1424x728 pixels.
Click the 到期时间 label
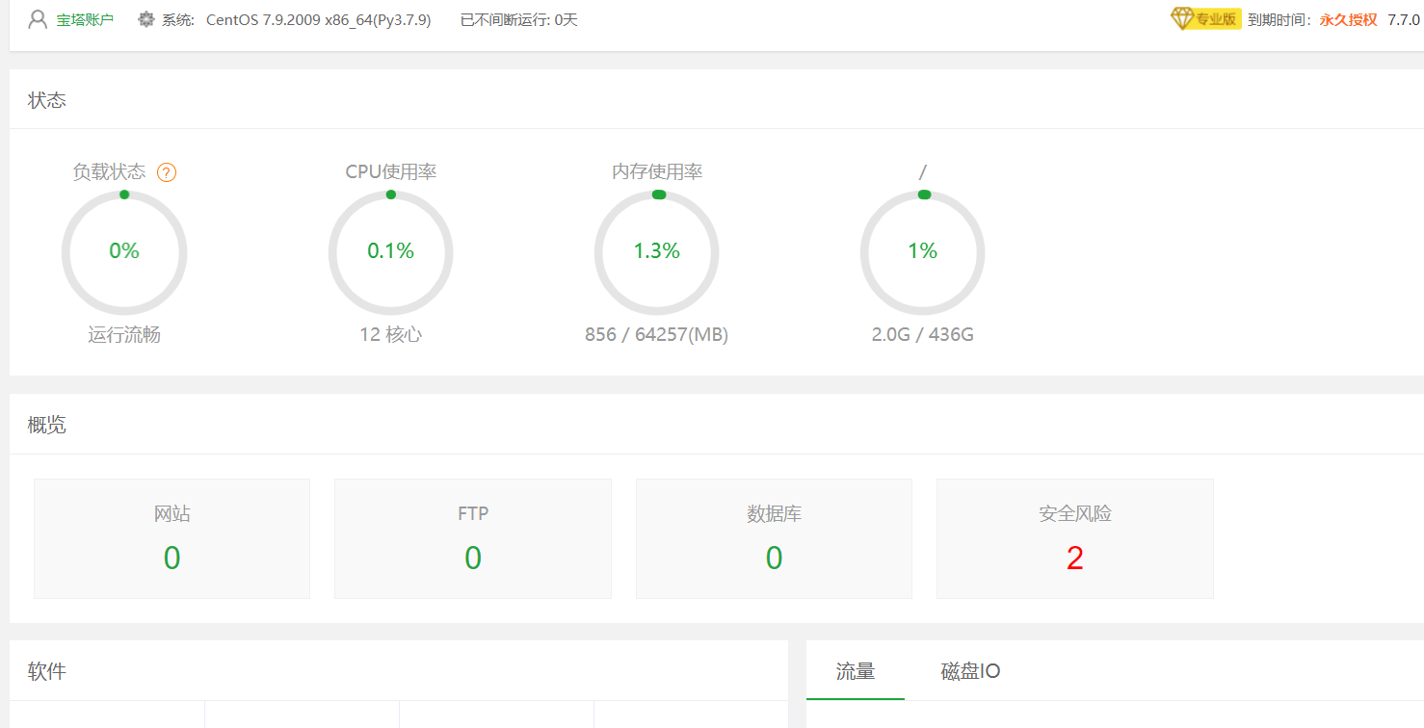coord(1279,20)
